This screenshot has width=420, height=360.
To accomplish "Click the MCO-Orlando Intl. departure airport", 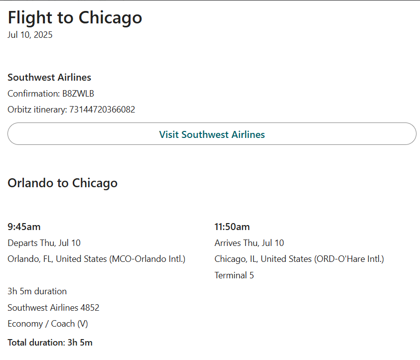I will 147,259.
